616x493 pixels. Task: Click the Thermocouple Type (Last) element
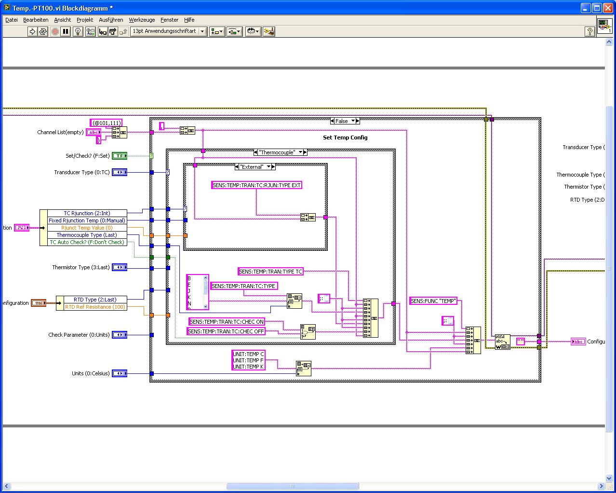click(x=87, y=235)
